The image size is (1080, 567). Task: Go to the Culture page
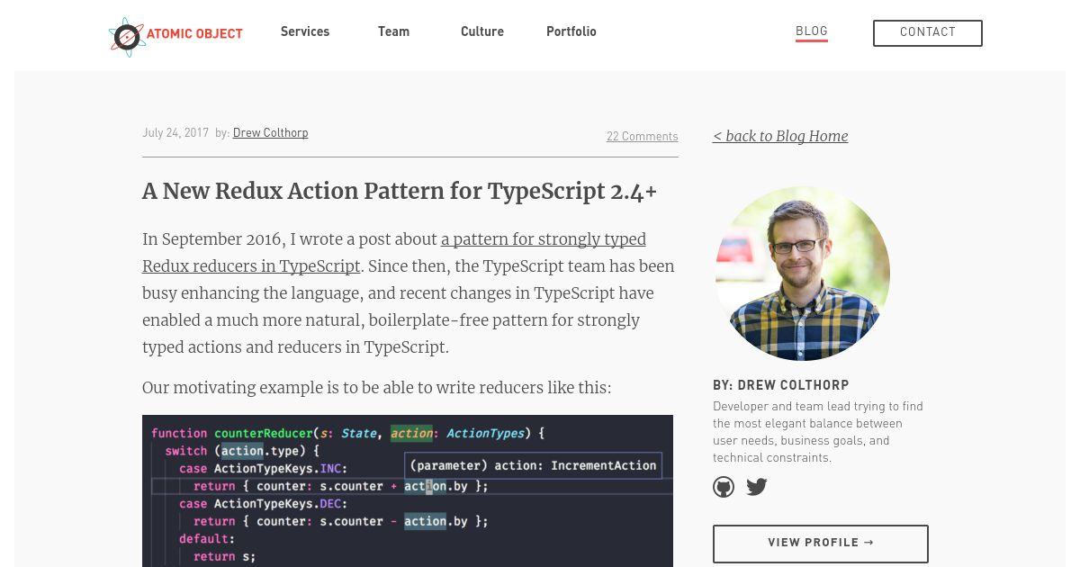482,32
